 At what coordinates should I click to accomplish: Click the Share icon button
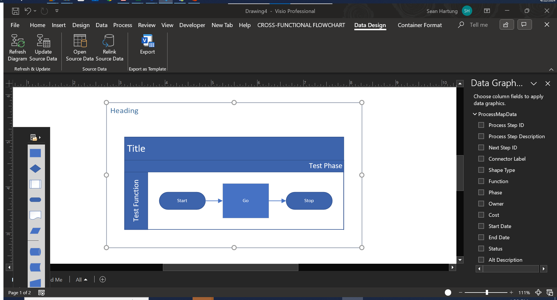tap(507, 25)
